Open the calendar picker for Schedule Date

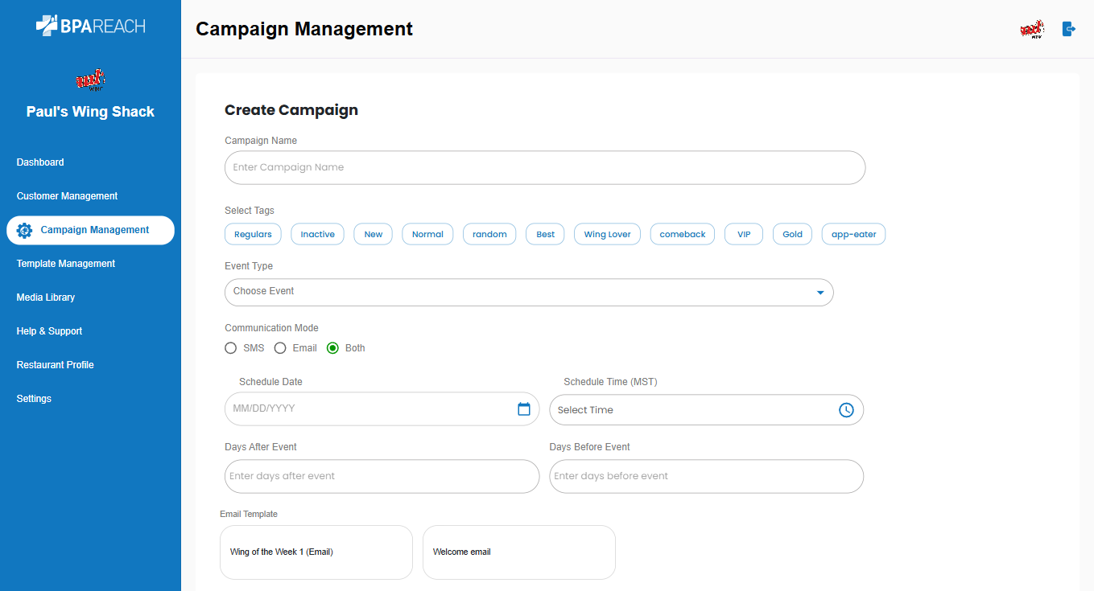[523, 408]
